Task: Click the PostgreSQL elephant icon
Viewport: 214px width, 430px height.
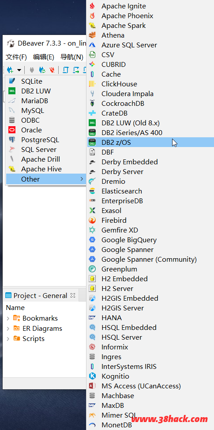Action: pos(12,140)
